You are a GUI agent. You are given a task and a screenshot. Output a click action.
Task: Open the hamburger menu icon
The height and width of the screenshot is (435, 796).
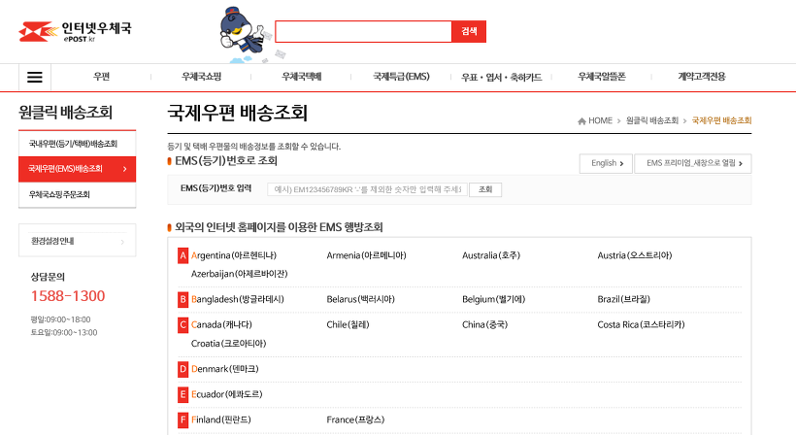pyautogui.click(x=35, y=77)
